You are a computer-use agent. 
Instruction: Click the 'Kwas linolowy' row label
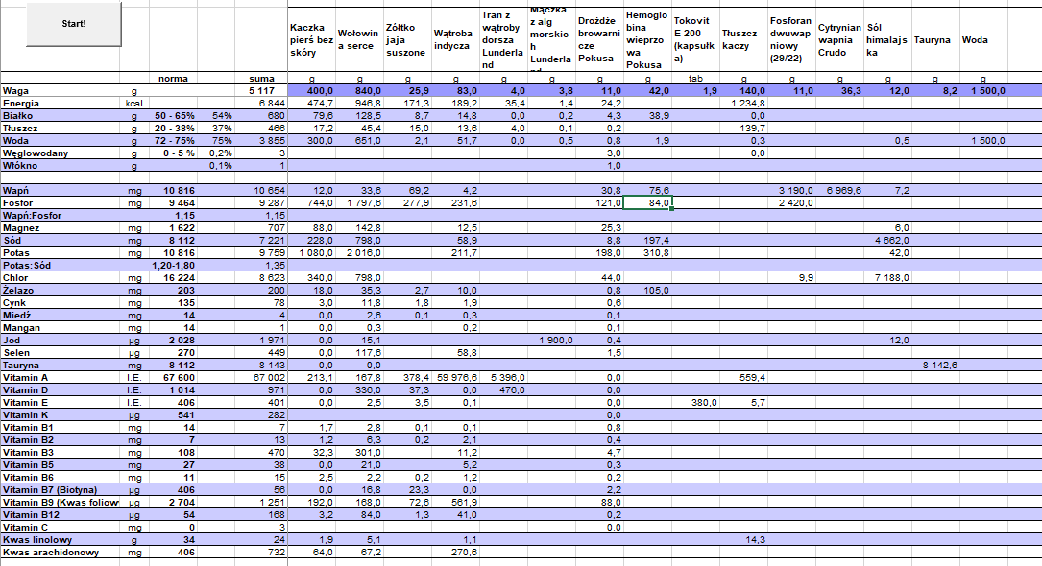coord(37,540)
